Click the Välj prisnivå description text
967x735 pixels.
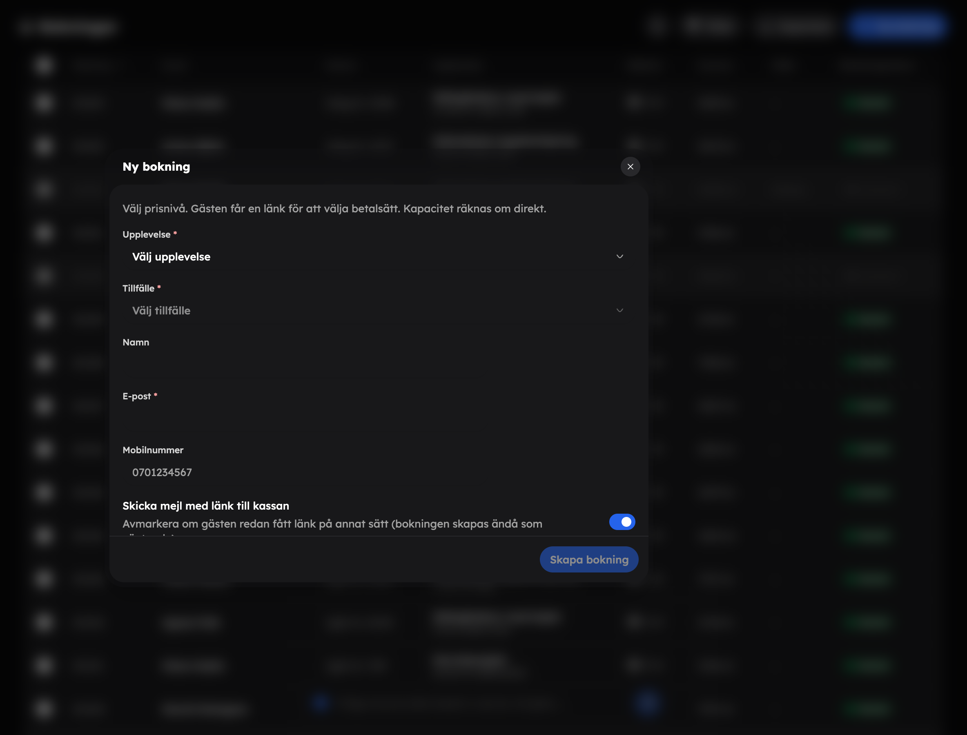(x=334, y=209)
